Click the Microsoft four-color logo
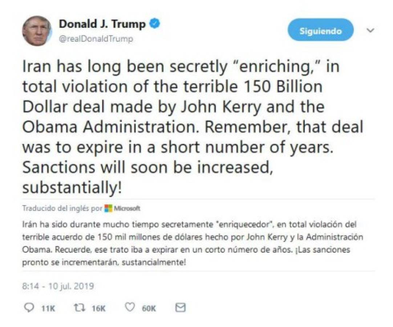Viewport: 393px width, 327px height. pyautogui.click(x=108, y=209)
